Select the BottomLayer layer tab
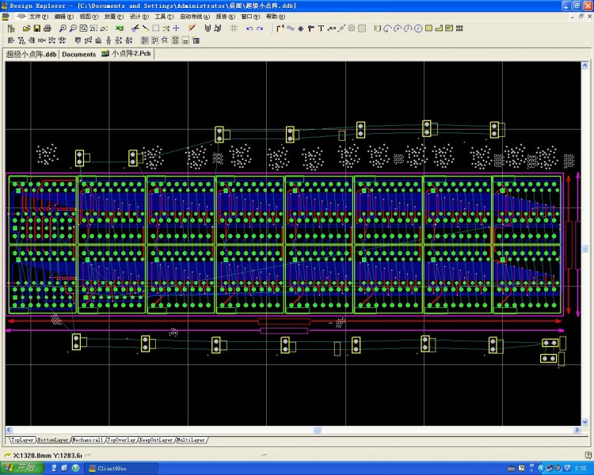The width and height of the screenshot is (594, 475). [54, 439]
